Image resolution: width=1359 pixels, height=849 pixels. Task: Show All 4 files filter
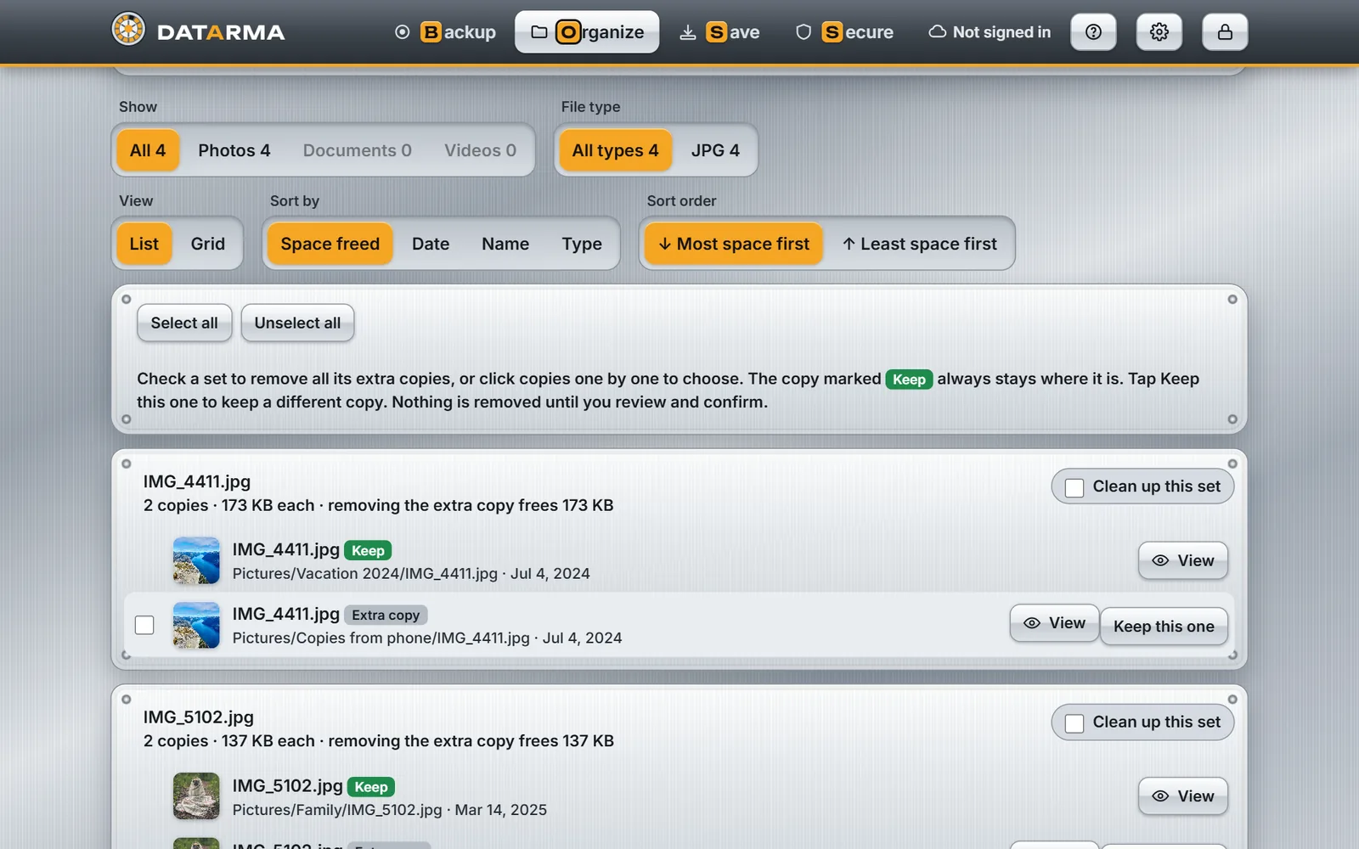point(148,150)
